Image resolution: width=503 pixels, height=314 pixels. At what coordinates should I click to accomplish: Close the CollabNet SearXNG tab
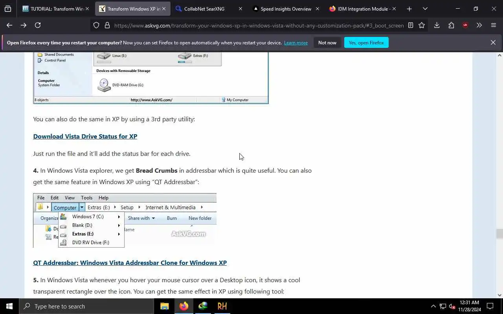[x=240, y=9]
